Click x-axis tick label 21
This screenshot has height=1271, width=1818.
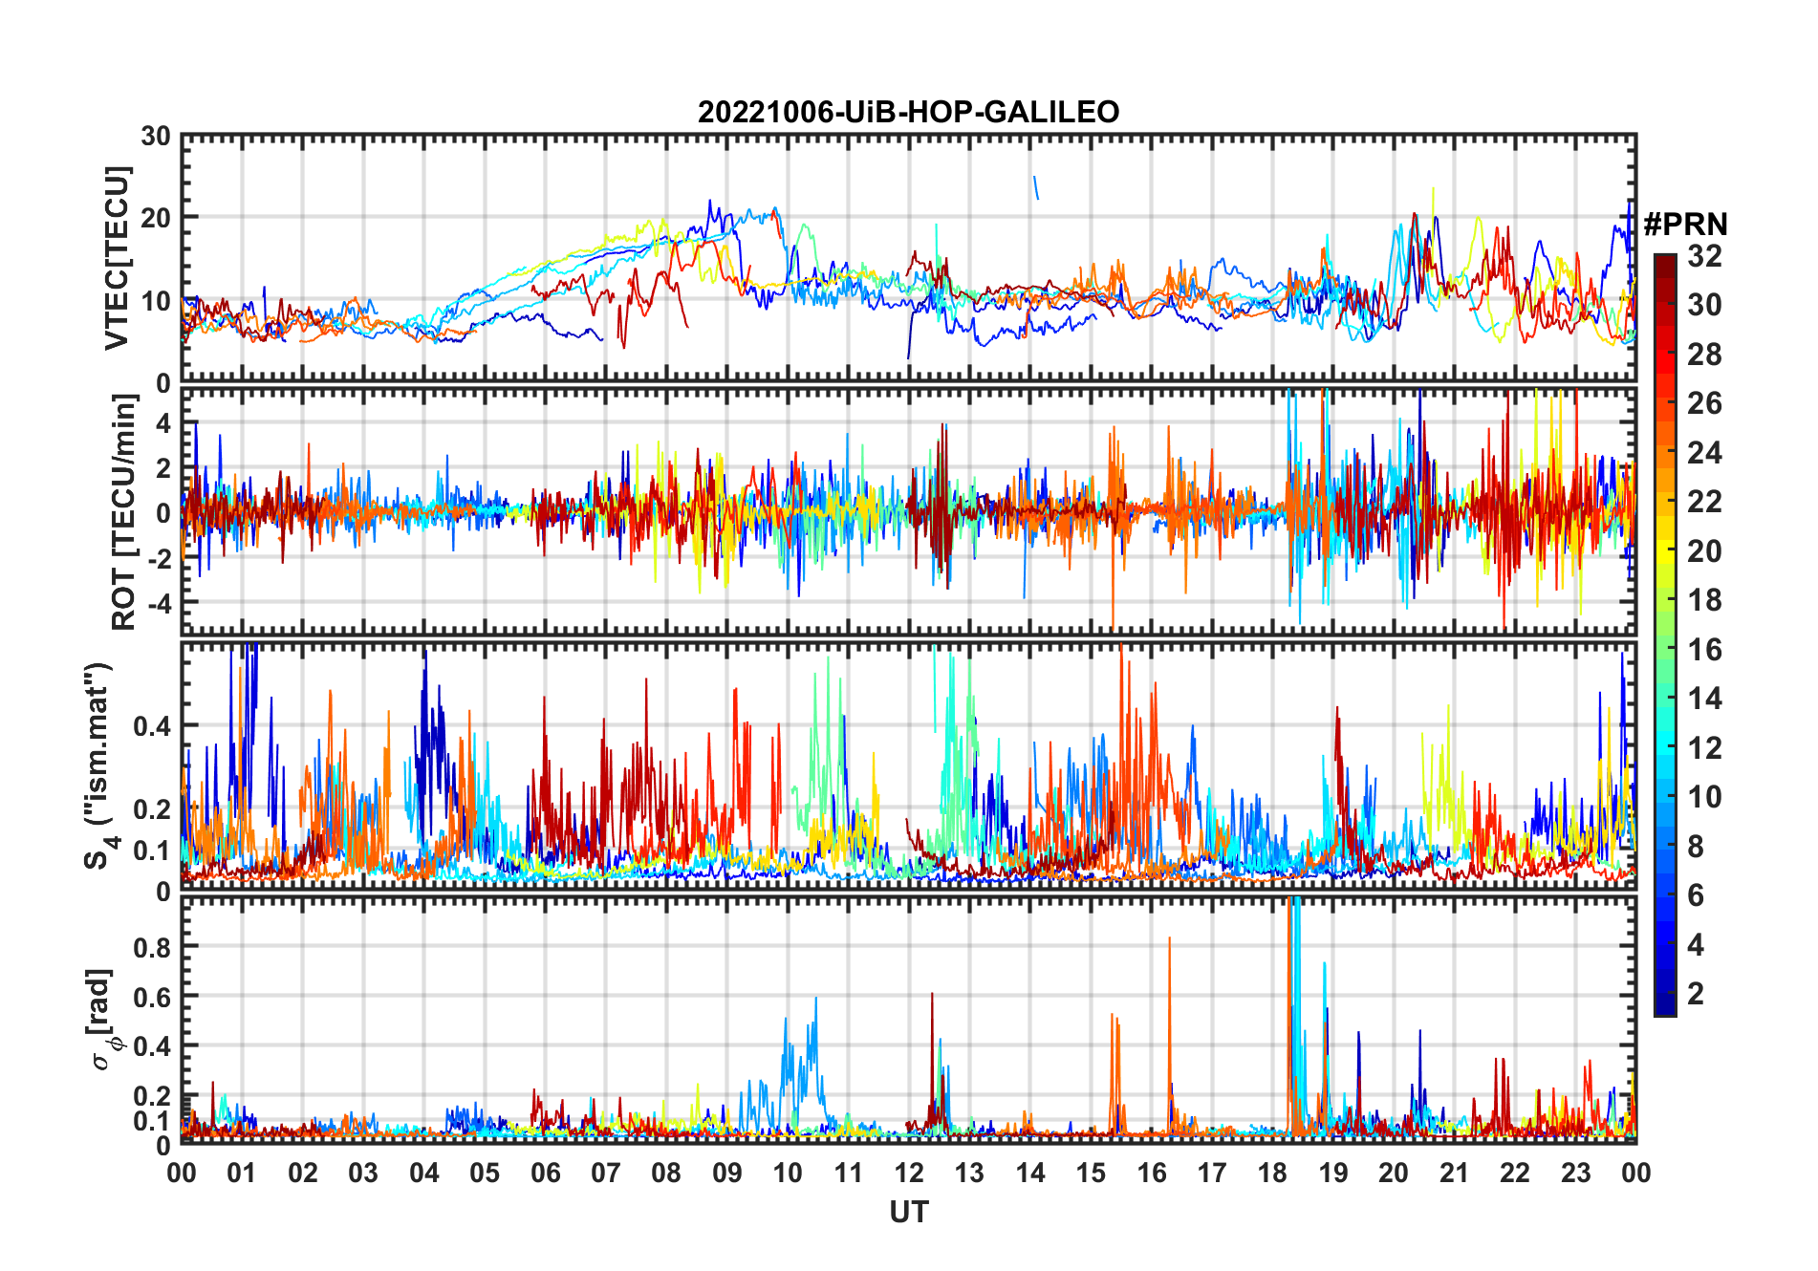coord(1454,1173)
